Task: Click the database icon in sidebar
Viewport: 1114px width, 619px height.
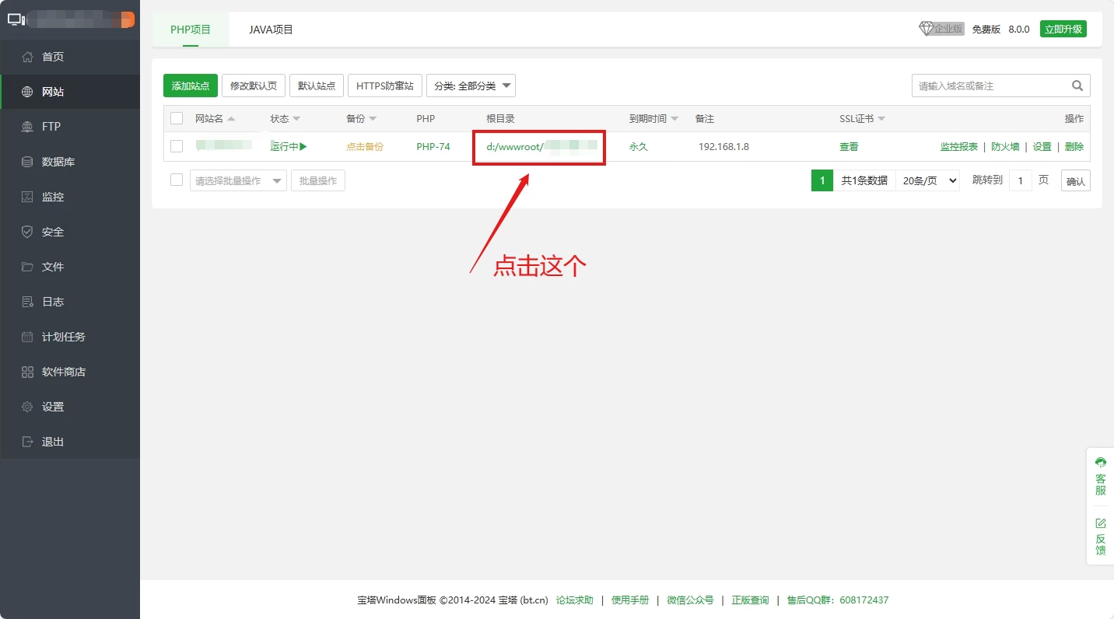Action: [28, 162]
